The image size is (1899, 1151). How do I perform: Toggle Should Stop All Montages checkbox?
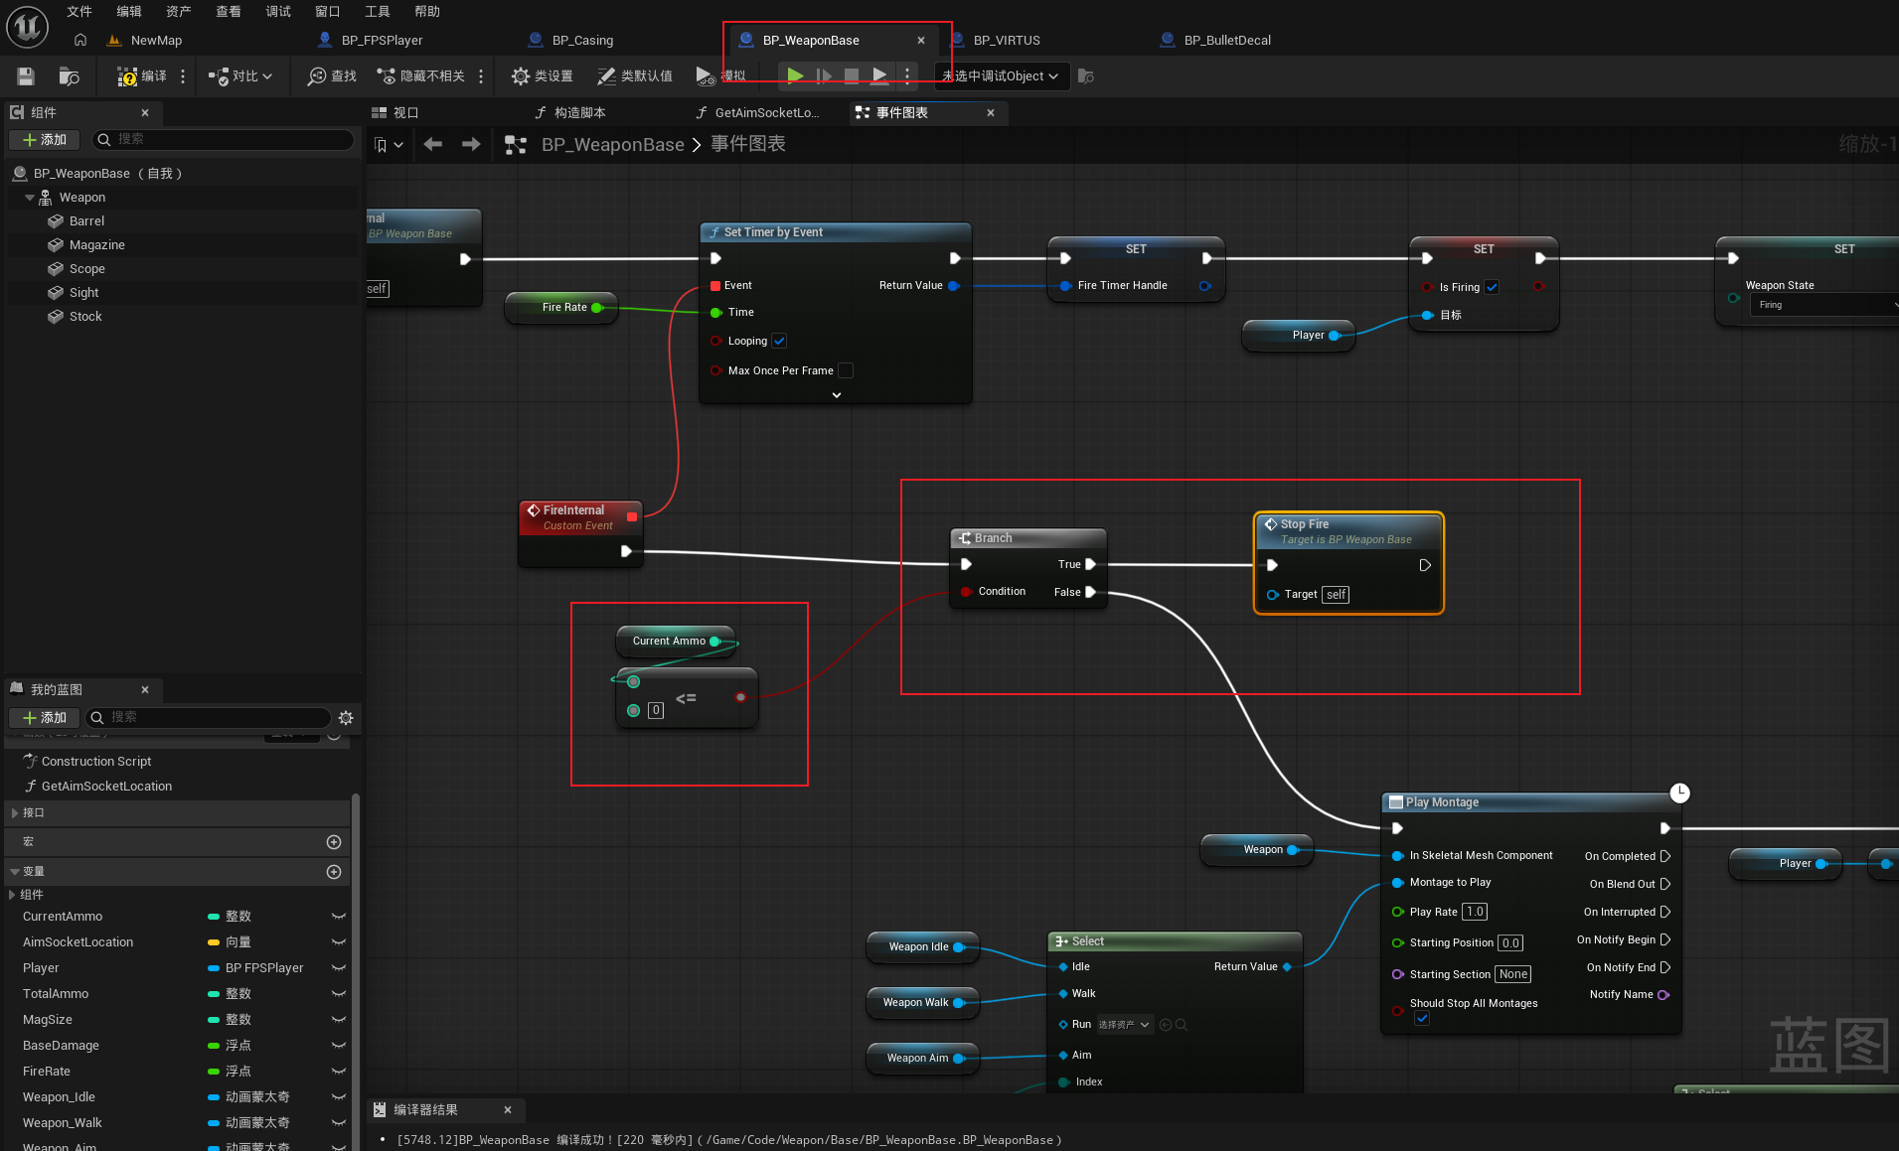click(1422, 1019)
